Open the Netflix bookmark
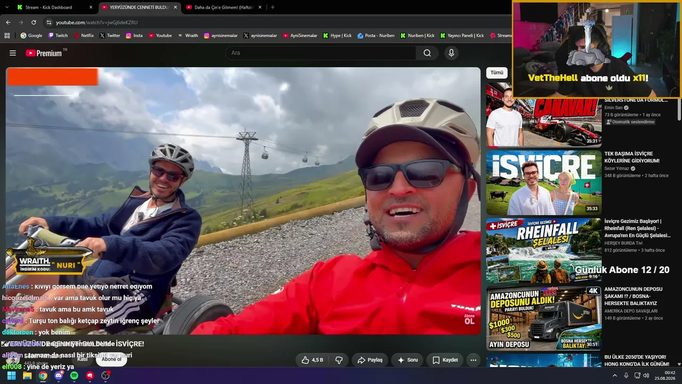Screen dimensions: 682x384 (84, 36)
